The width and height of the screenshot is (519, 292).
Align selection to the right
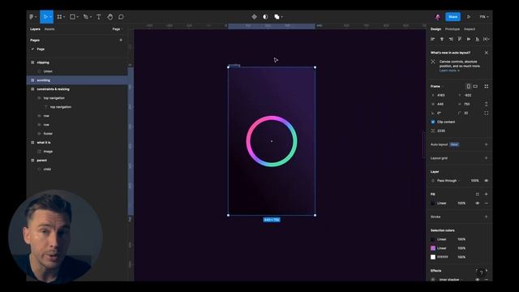pyautogui.click(x=451, y=39)
